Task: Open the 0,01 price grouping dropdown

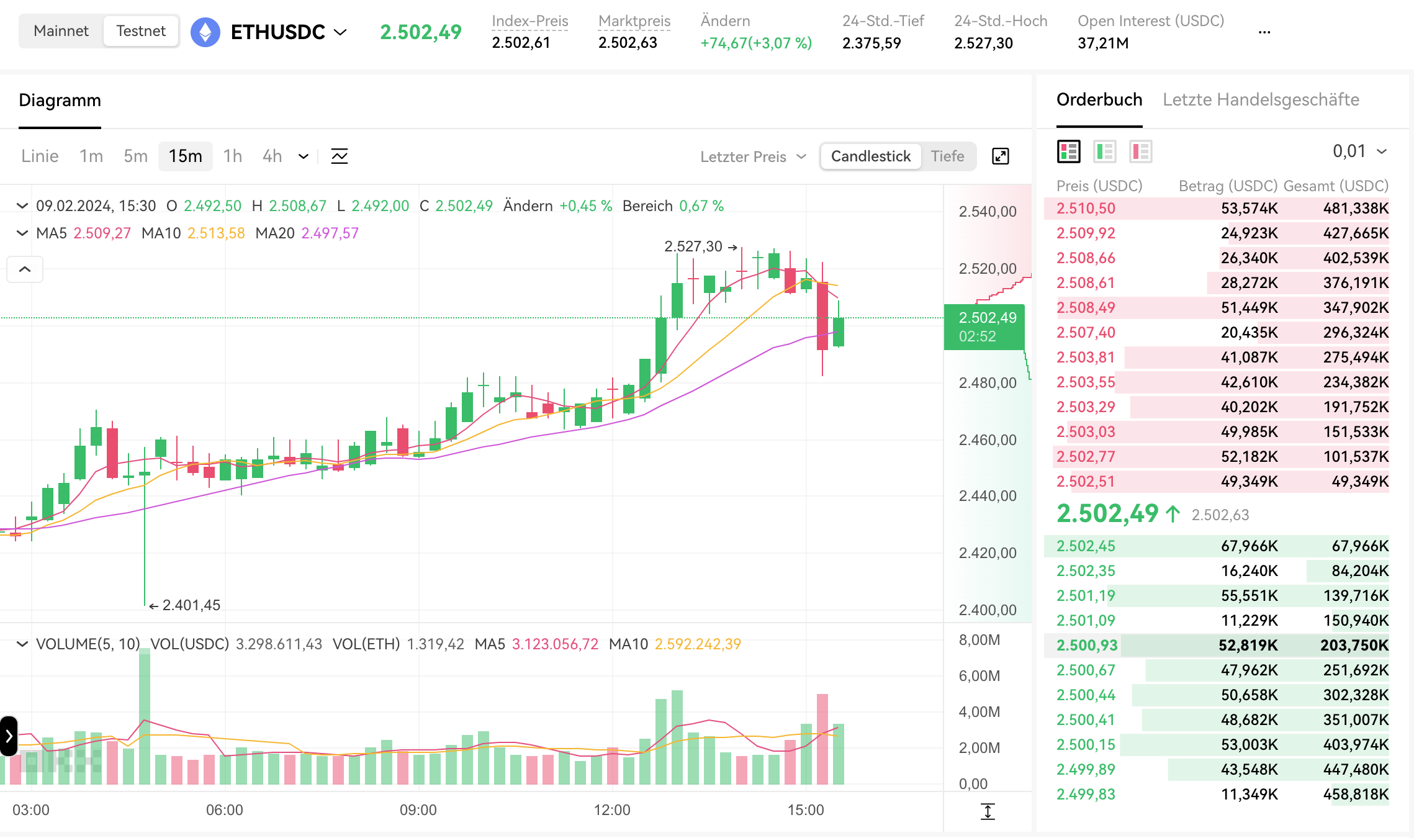Action: click(x=1359, y=151)
